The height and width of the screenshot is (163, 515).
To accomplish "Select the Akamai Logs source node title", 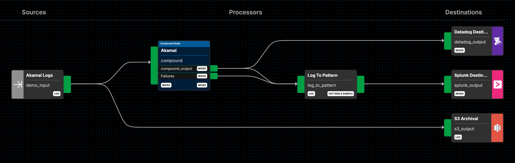I will click(39, 75).
